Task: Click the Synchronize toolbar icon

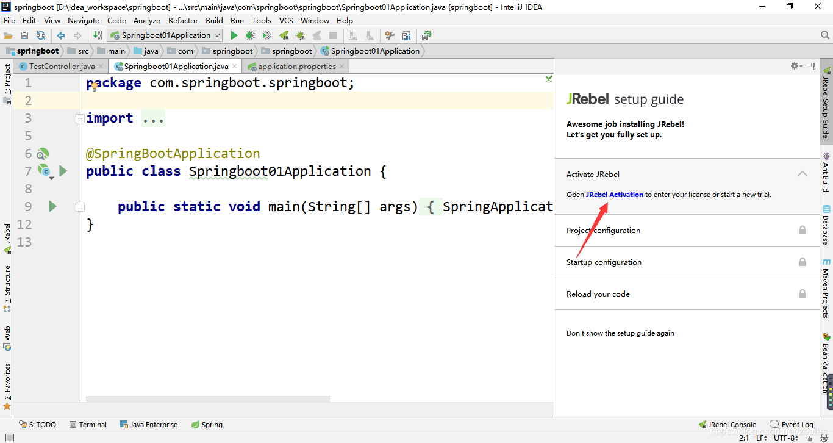Action: pyautogui.click(x=41, y=35)
